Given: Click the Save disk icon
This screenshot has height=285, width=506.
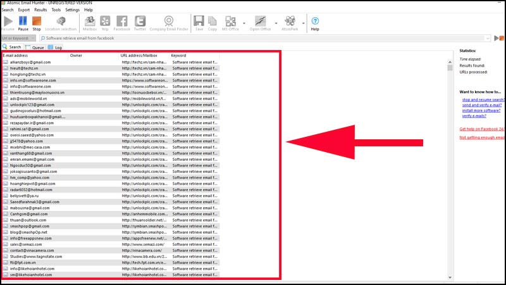Looking at the screenshot, I should click(199, 23).
